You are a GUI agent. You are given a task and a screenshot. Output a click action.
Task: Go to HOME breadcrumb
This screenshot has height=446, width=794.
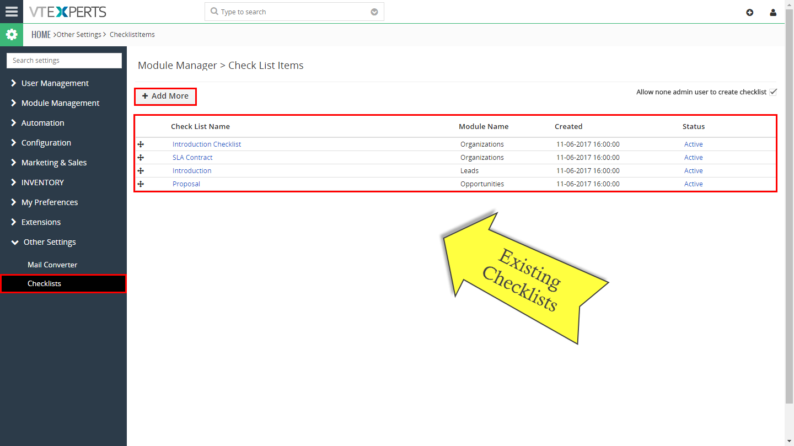click(x=41, y=35)
